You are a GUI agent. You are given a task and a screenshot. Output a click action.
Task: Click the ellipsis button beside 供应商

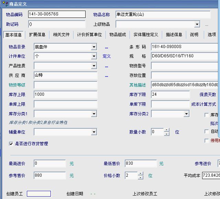(x=107, y=76)
